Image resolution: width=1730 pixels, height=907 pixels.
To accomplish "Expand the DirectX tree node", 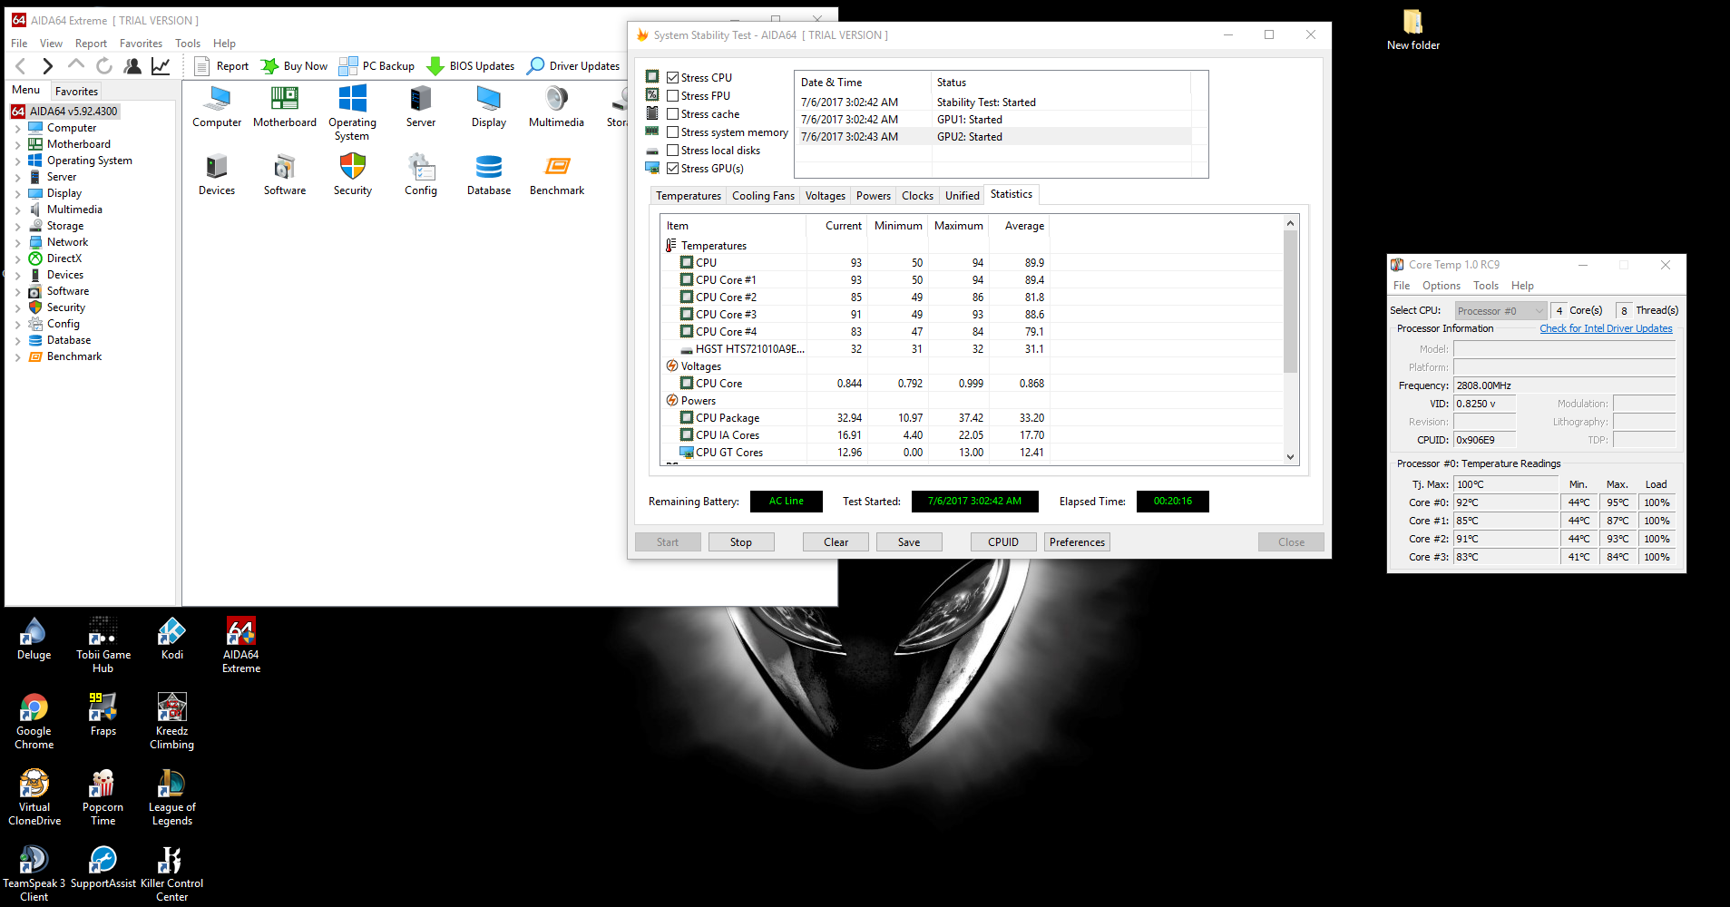I will tap(17, 258).
